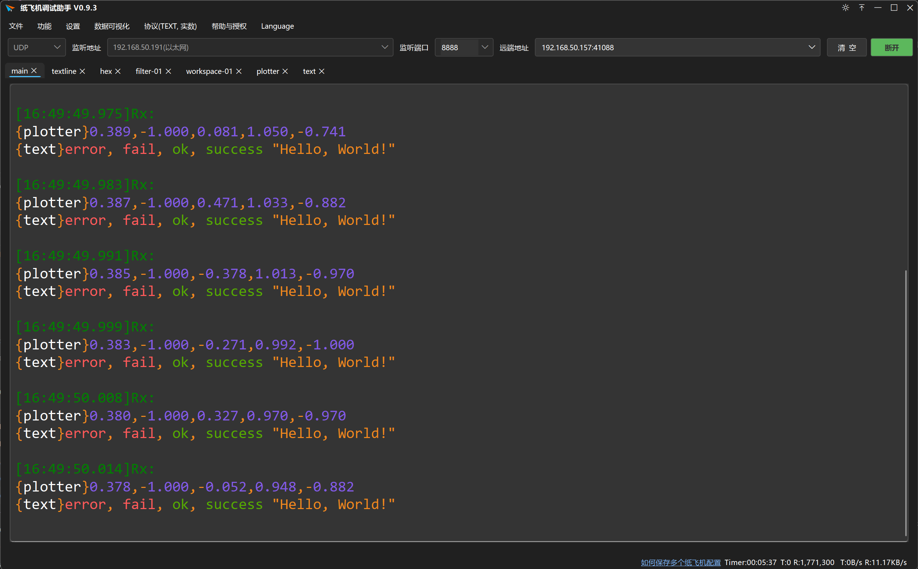This screenshot has width=918, height=569.
Task: Toggle the light/dark theme sun icon
Action: click(846, 8)
